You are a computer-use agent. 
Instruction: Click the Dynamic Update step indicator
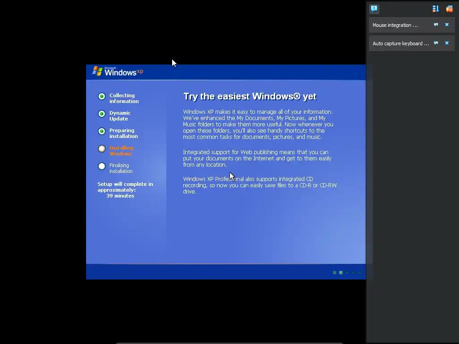(x=102, y=114)
